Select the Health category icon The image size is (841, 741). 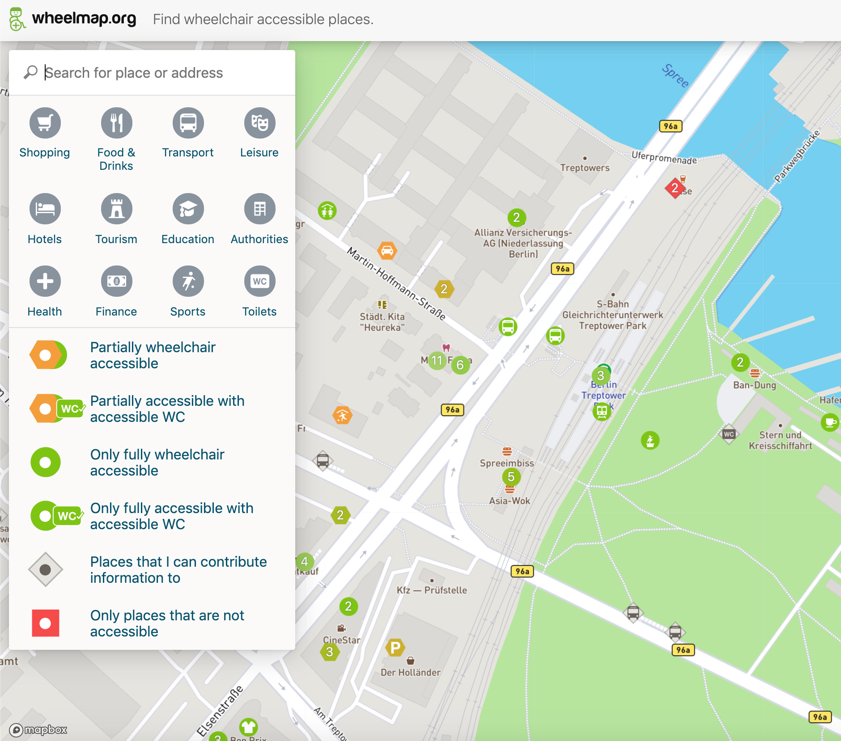pos(44,281)
